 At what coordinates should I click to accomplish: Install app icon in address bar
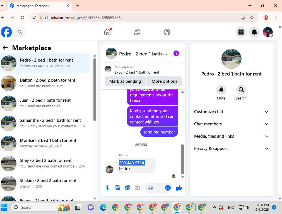[x=243, y=18]
